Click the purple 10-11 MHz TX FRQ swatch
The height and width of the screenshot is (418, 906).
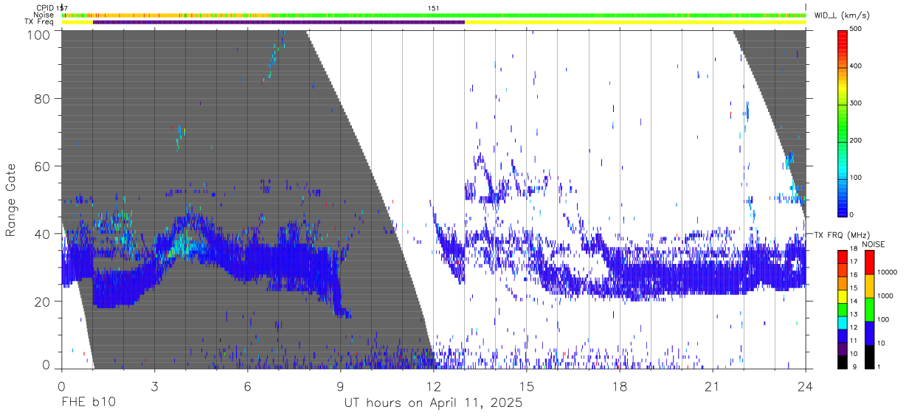click(x=843, y=348)
